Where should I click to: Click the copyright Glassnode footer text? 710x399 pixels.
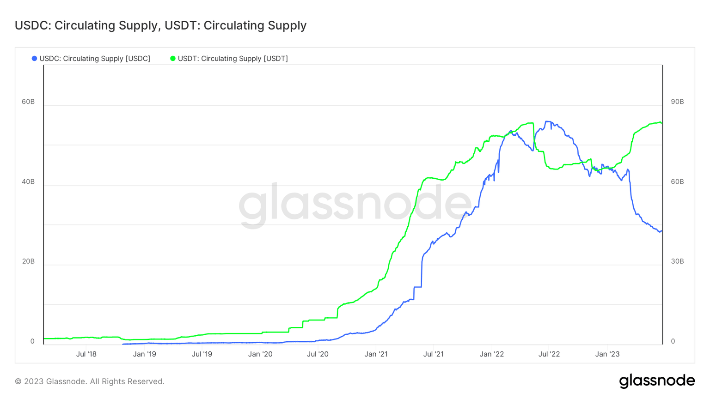pyautogui.click(x=90, y=381)
